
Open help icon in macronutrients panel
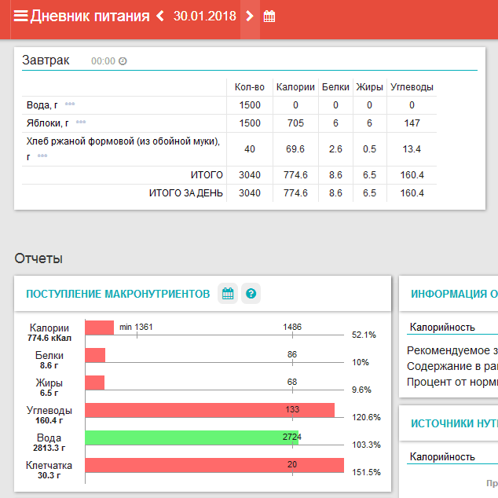click(251, 294)
